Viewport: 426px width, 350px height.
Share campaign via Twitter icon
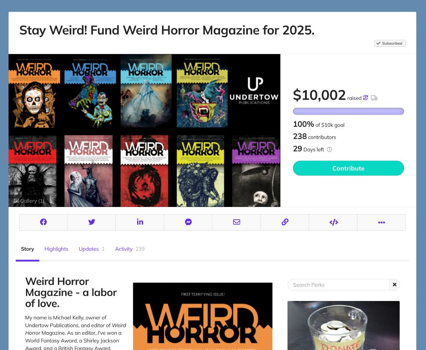pos(92,222)
